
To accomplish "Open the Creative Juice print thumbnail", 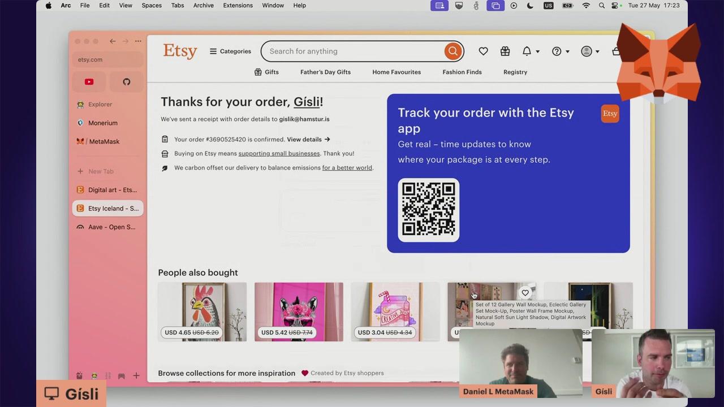I will coord(395,312).
